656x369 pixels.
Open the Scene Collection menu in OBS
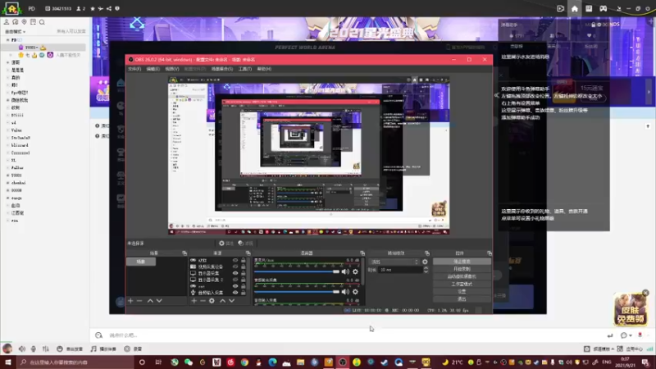point(221,69)
